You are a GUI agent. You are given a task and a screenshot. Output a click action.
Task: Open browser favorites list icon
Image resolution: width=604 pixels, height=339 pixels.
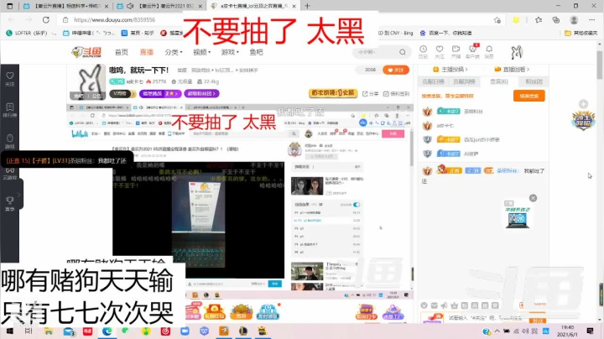539,20
